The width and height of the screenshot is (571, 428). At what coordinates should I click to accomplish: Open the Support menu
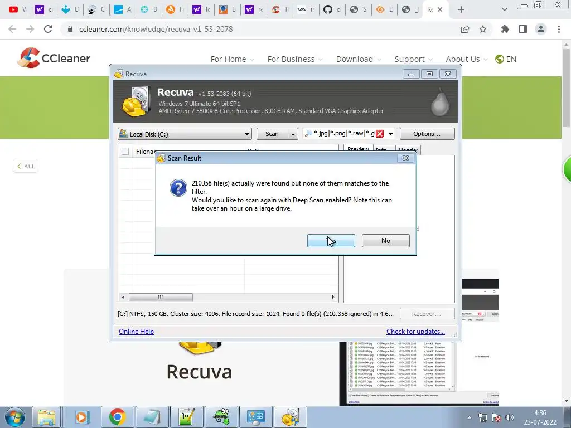coord(413,59)
